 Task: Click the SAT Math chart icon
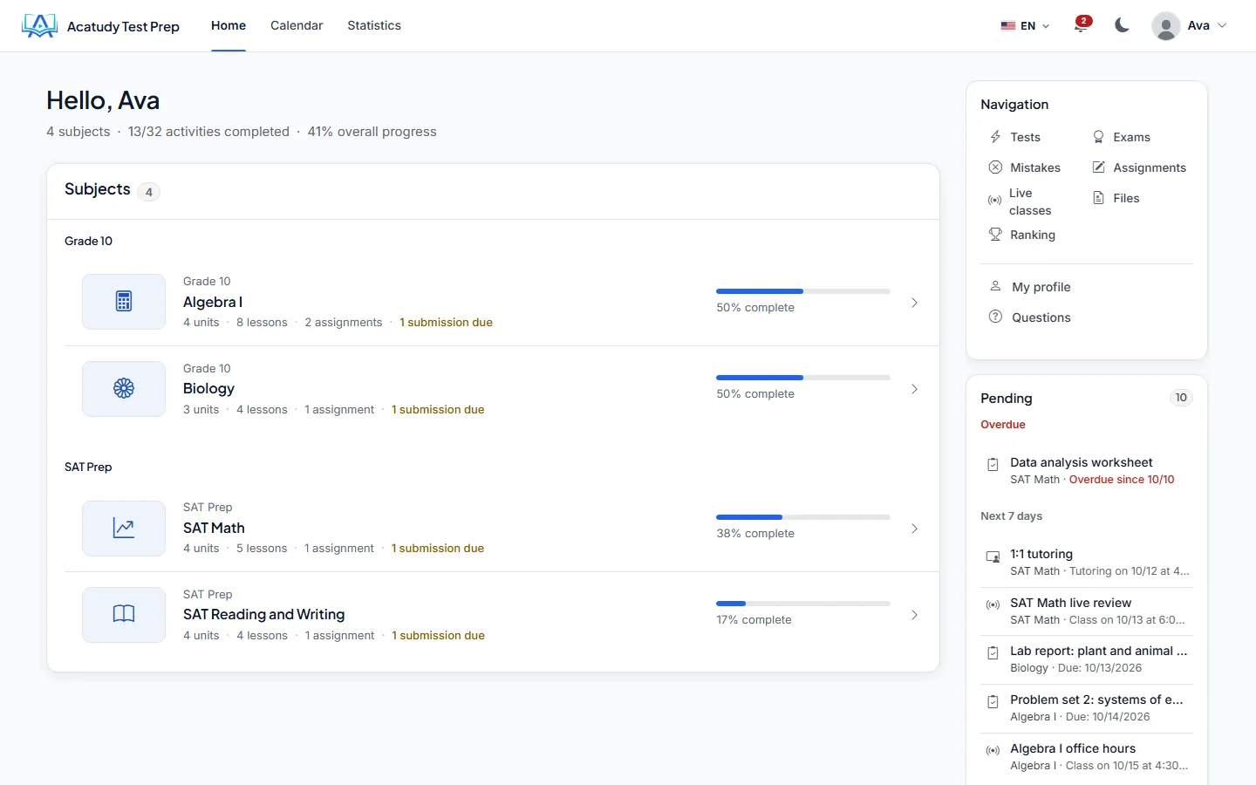[124, 528]
